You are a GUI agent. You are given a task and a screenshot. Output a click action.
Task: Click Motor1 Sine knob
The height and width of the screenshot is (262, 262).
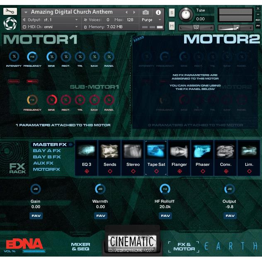pos(52,57)
